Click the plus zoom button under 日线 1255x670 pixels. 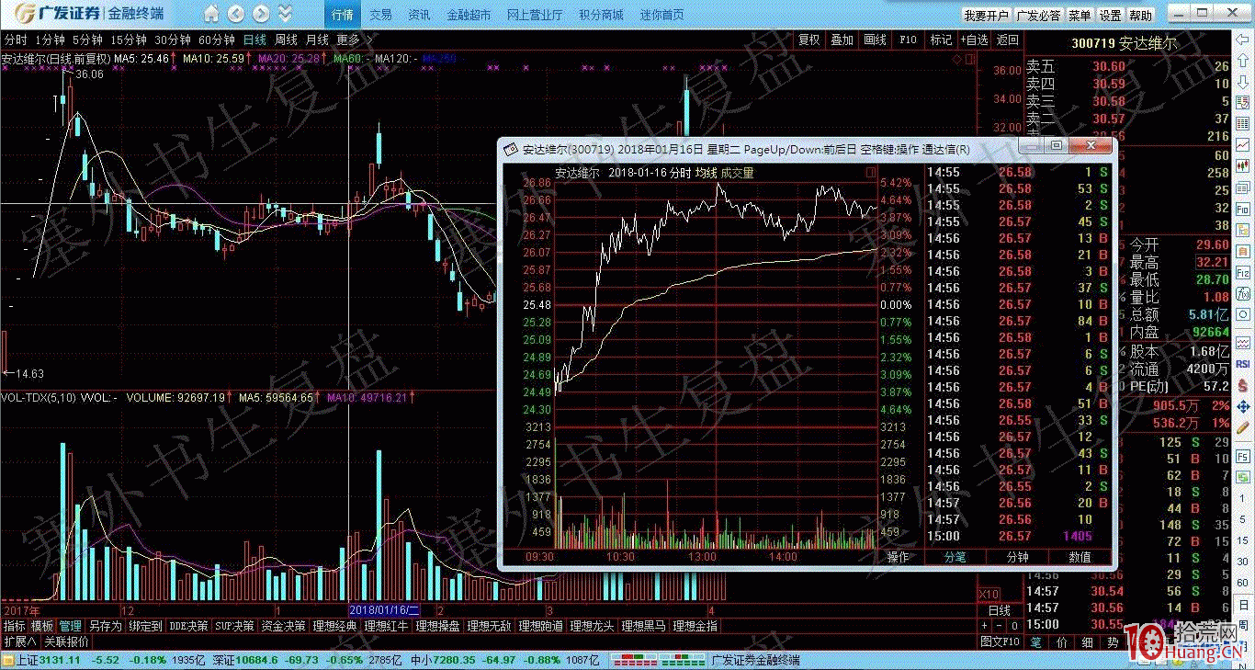click(984, 626)
